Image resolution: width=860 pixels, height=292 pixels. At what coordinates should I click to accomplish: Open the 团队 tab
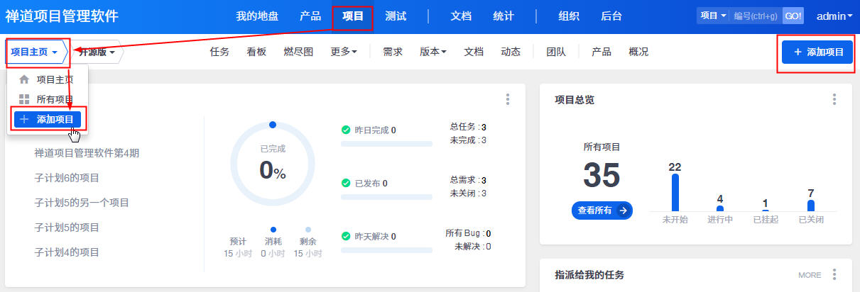[556, 52]
